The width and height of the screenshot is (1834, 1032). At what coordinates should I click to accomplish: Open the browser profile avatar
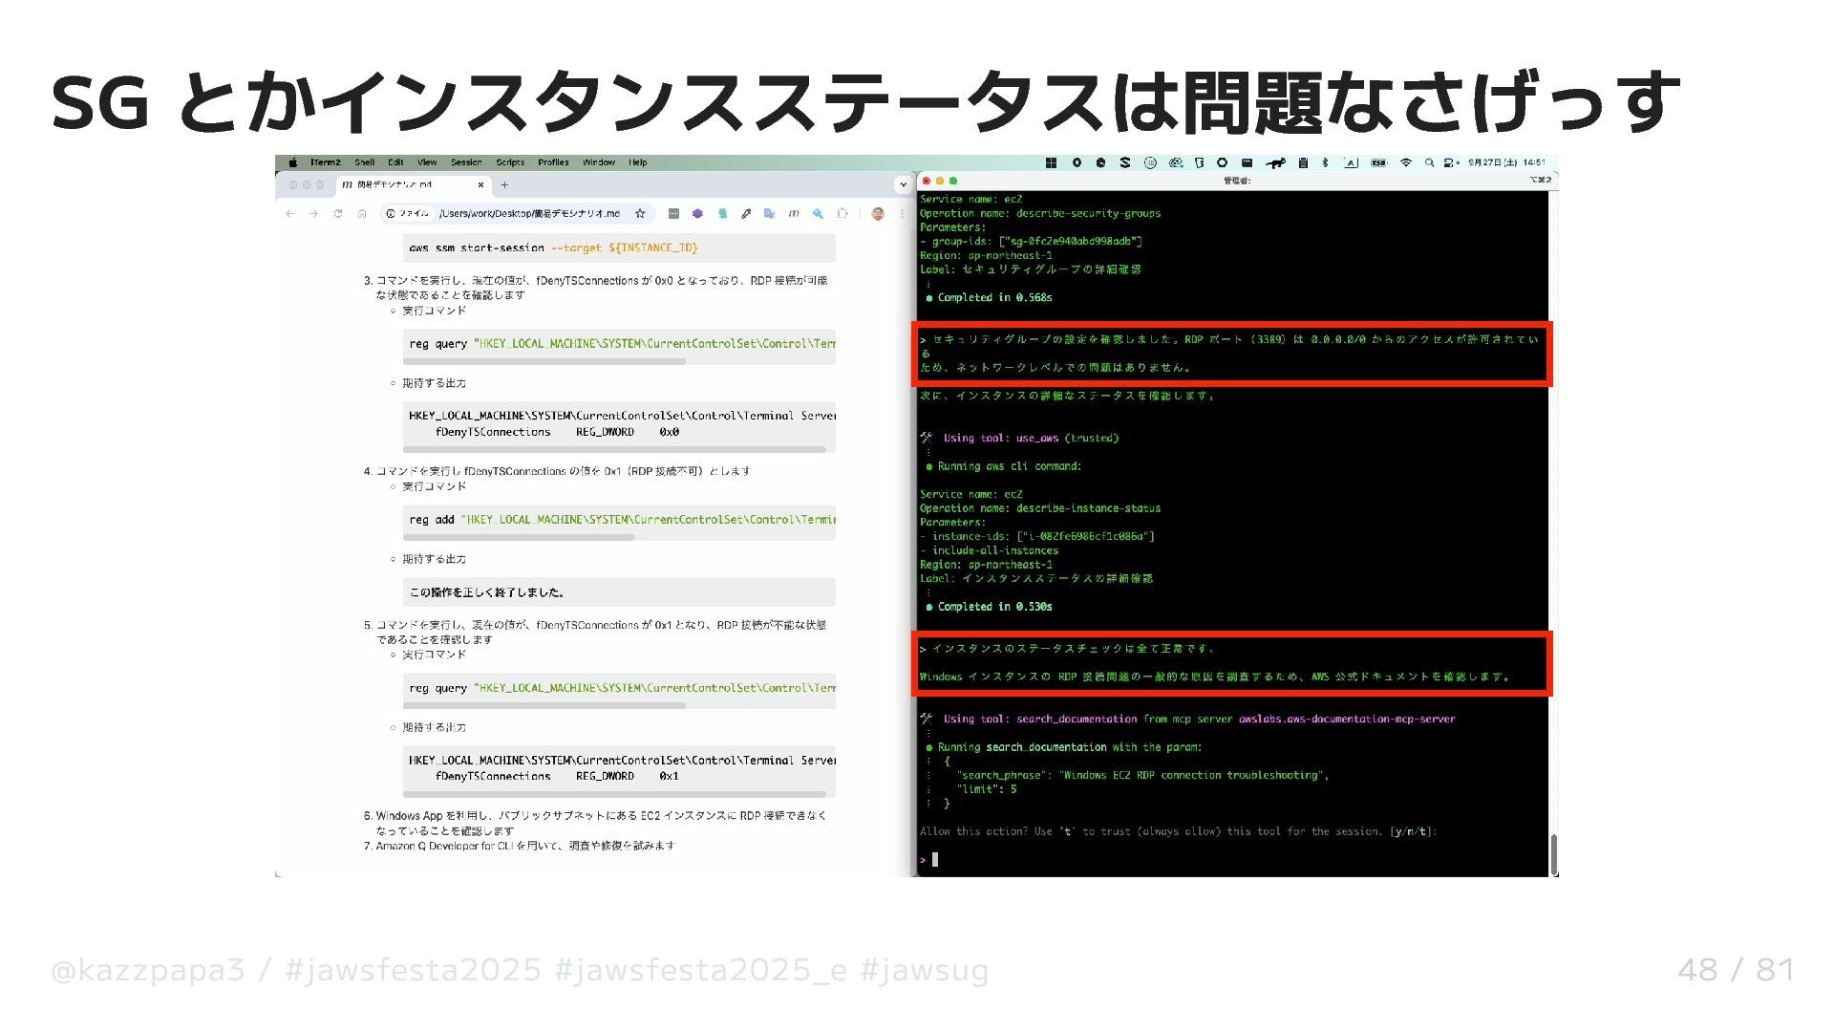pos(878,214)
